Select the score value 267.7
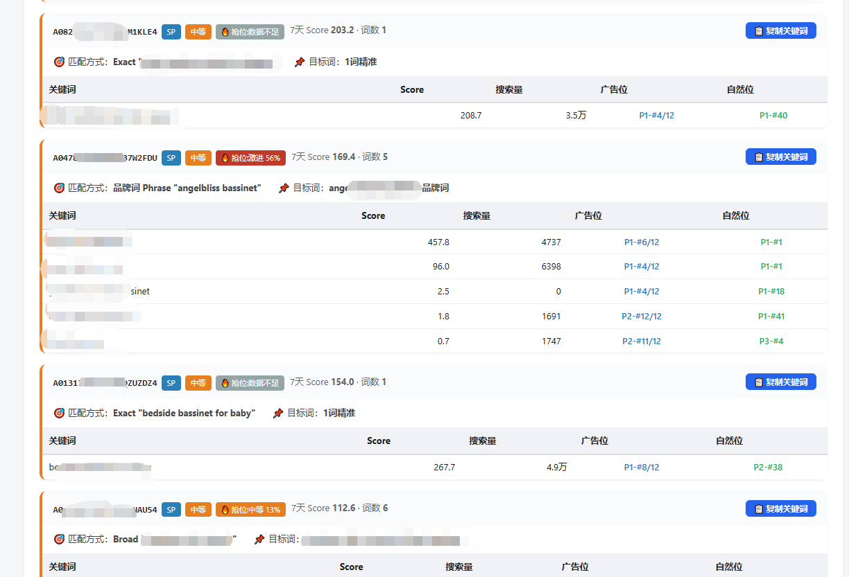Viewport: 849px width, 577px height. pos(444,468)
